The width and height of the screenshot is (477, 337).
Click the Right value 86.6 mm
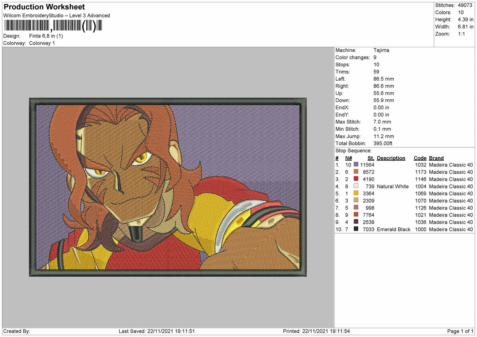[x=384, y=86]
